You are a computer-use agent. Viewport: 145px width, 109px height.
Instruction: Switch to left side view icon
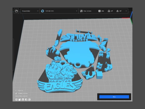pos(26,100)
